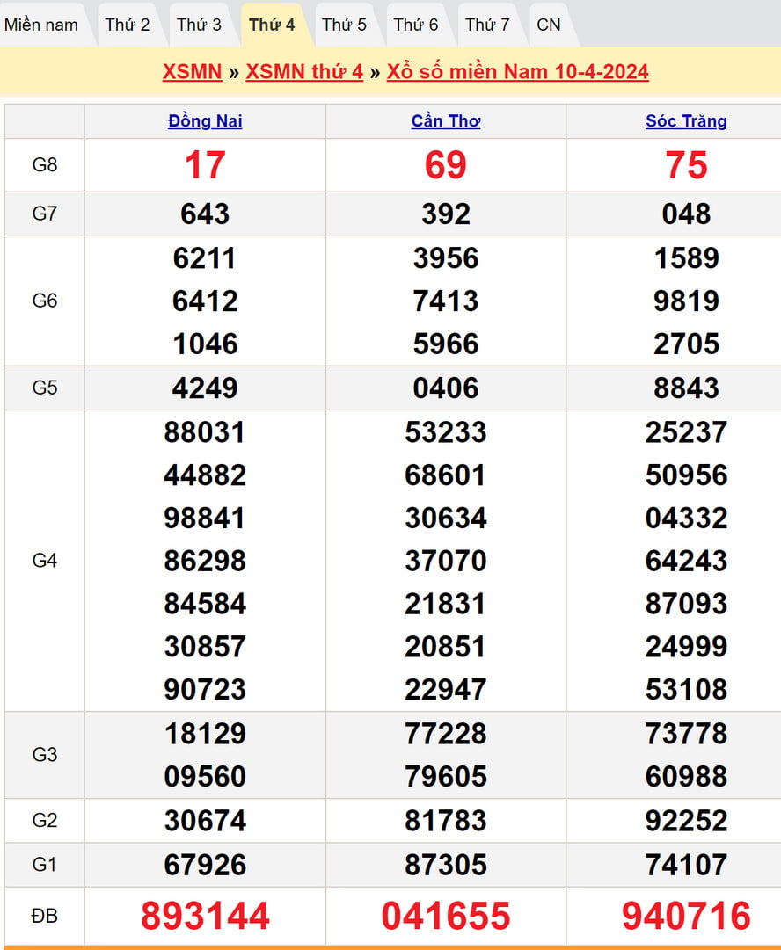This screenshot has height=950, width=781.
Task: Open the Sóc Trăng province link
Action: point(686,121)
